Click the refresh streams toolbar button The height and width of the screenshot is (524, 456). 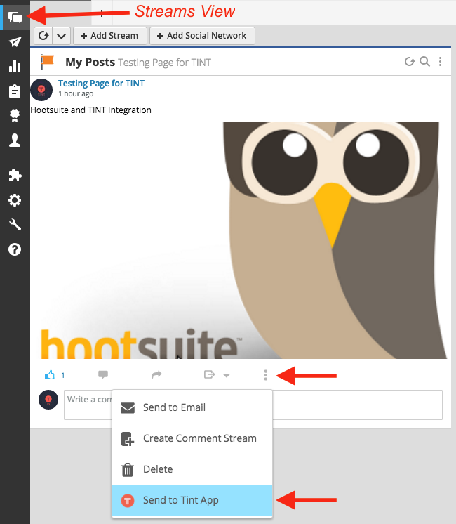(x=43, y=35)
